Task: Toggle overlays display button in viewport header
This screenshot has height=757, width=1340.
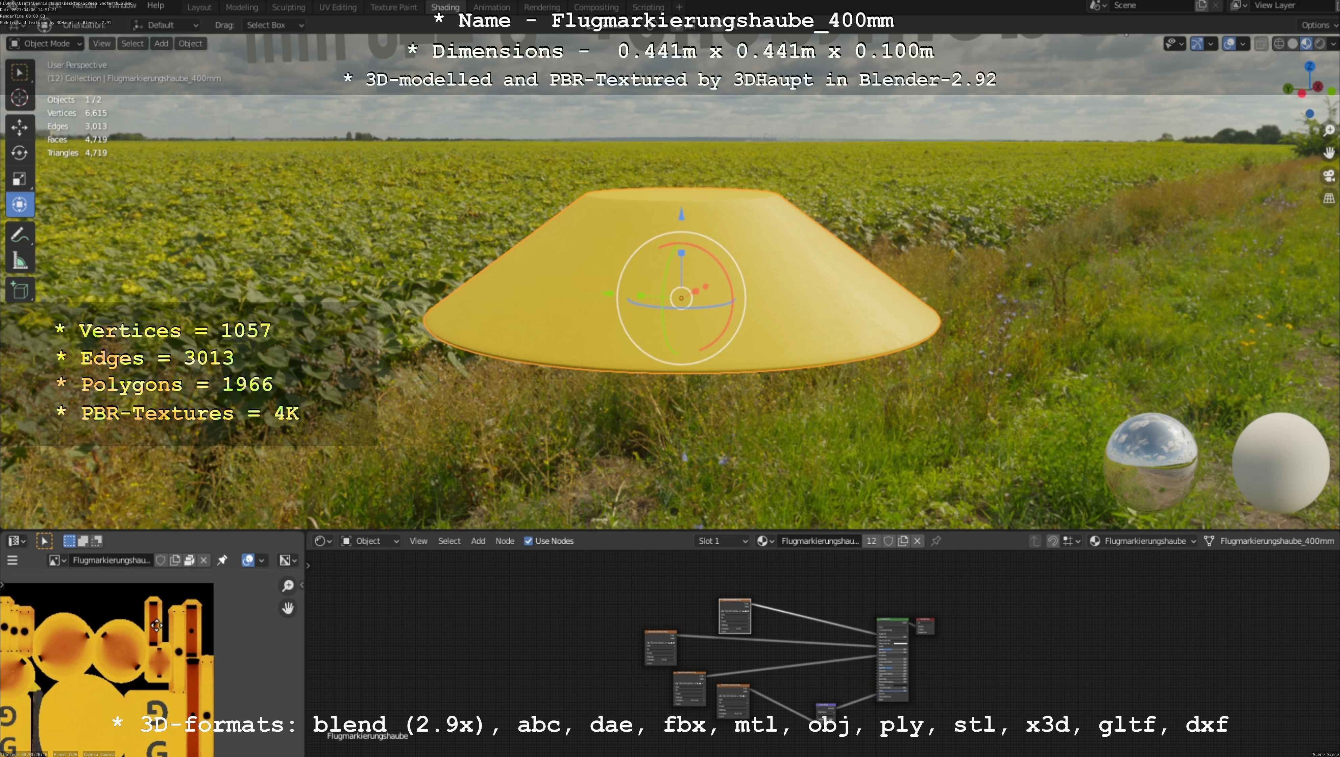Action: click(1229, 44)
